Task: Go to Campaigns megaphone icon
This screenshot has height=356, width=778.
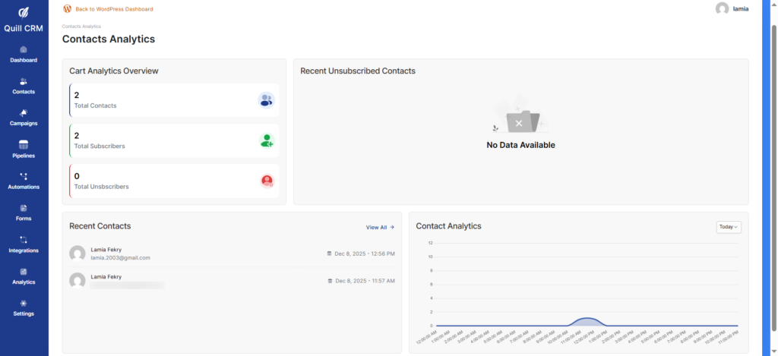Action: [24, 113]
